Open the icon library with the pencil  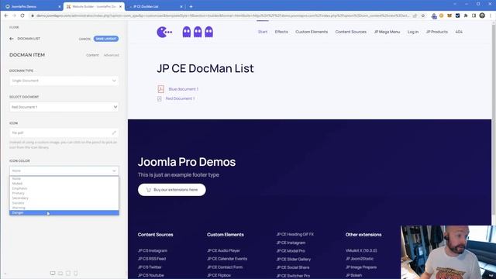point(114,133)
